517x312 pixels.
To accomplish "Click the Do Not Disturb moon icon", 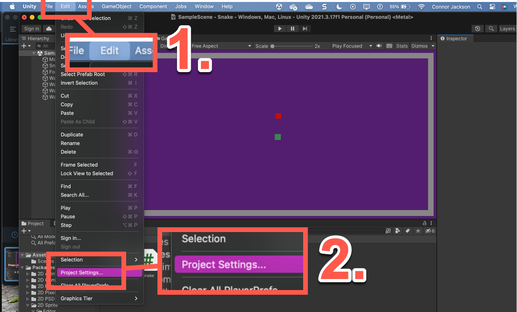I will click(x=339, y=7).
